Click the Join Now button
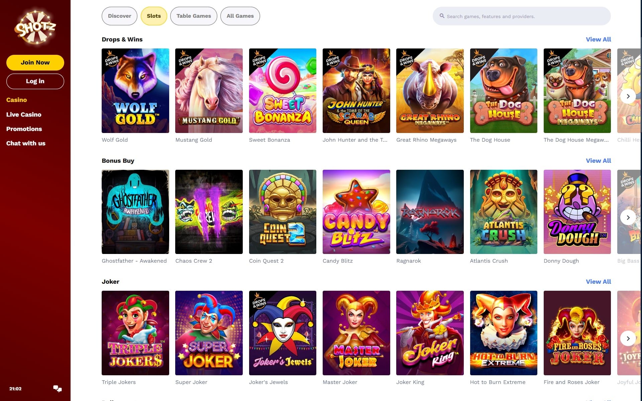The height and width of the screenshot is (401, 642). [x=35, y=62]
